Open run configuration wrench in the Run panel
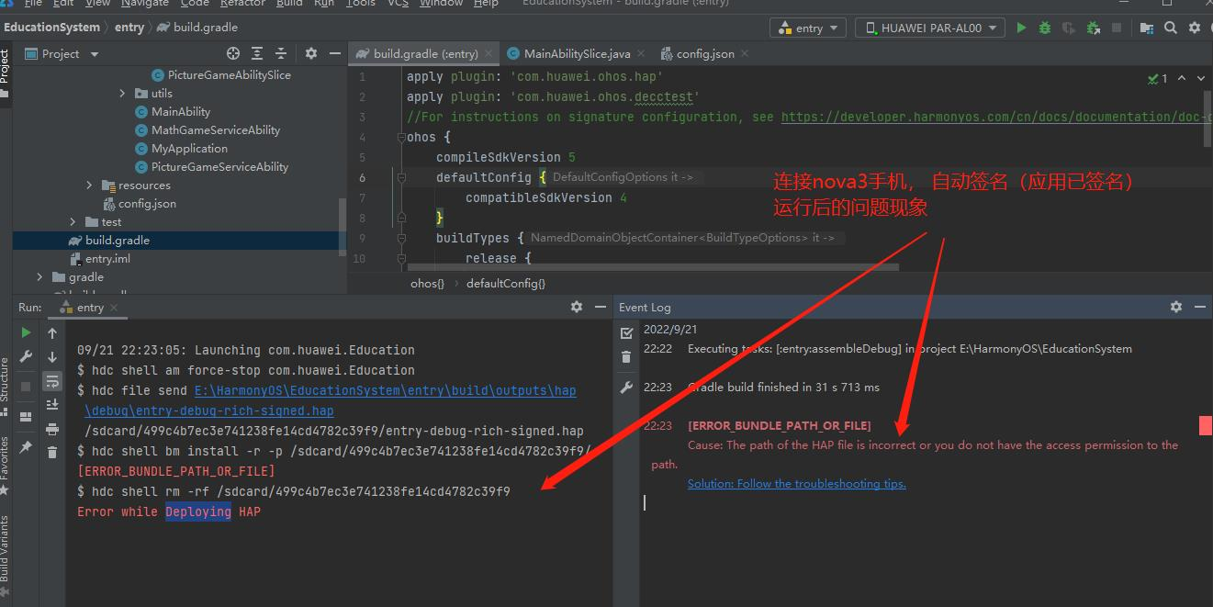Viewport: 1213px width, 607px height. tap(26, 356)
